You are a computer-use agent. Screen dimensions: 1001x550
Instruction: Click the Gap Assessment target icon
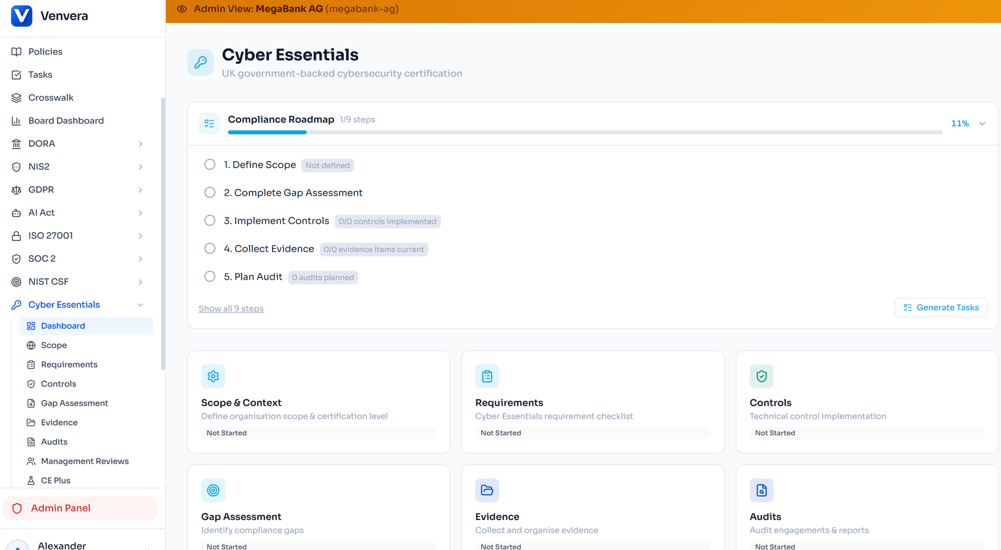pyautogui.click(x=213, y=490)
